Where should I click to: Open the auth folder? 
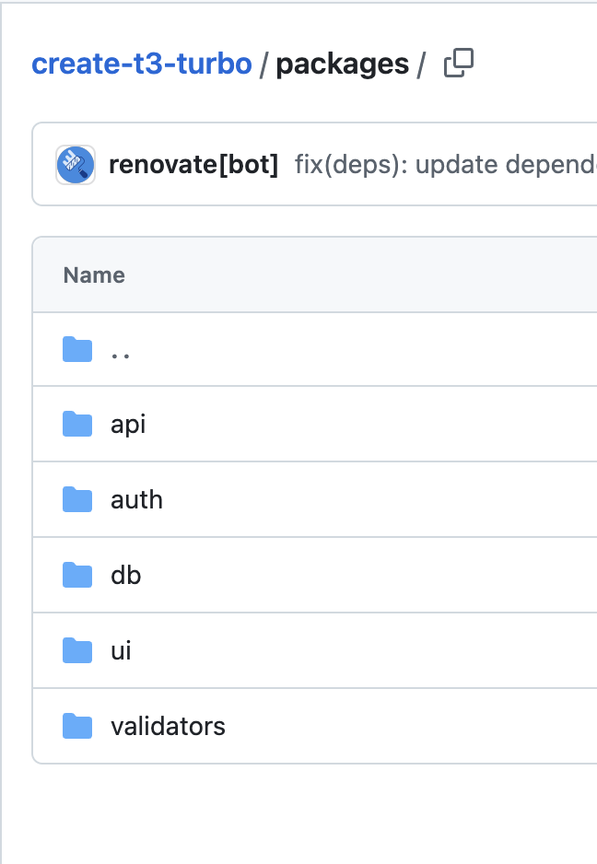tap(136, 500)
